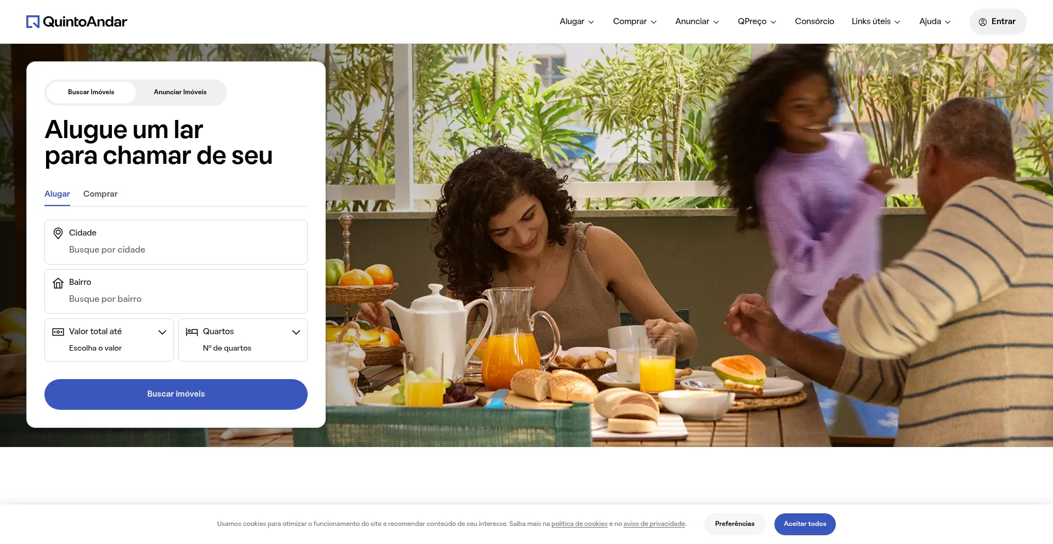
Task: Open the Ajuda menu chevron
Action: 948,22
